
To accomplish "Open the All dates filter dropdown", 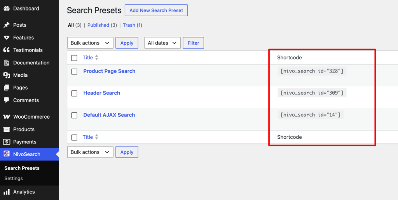I will point(162,43).
